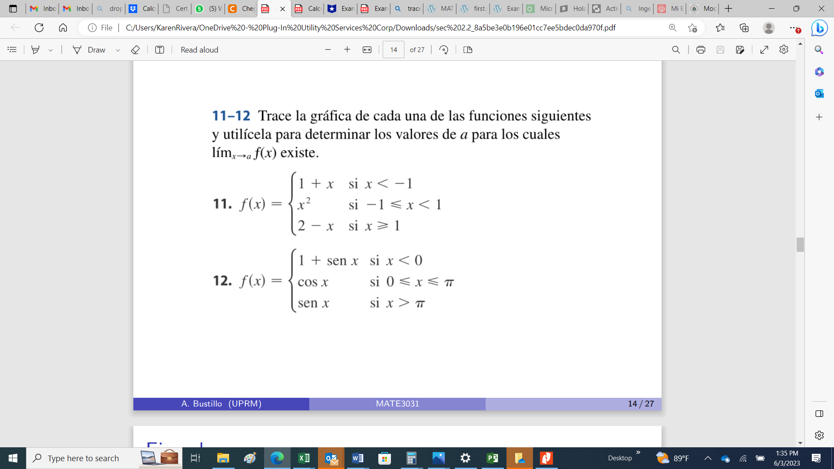Select the Edge browser Bing icon
Image resolution: width=834 pixels, height=469 pixels.
coord(821,27)
